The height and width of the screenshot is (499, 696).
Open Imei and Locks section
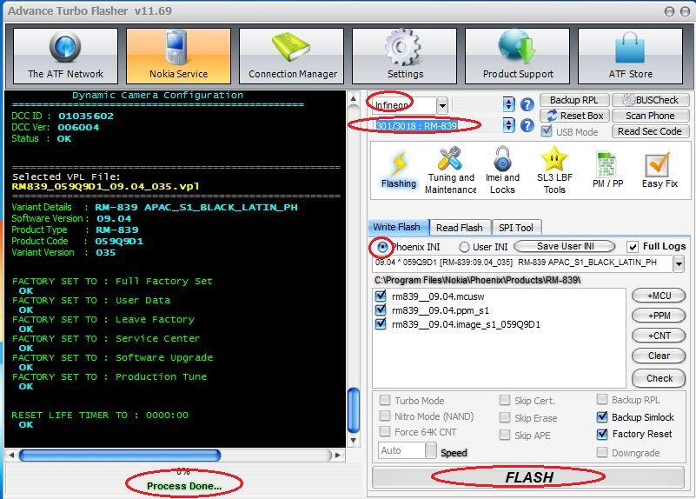tap(502, 169)
